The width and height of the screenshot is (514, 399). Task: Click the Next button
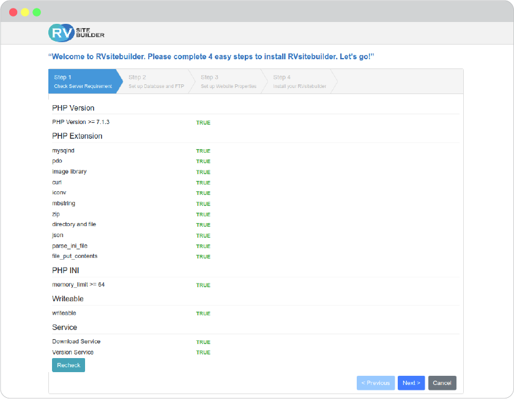point(411,383)
